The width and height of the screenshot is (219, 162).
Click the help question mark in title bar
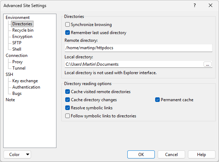195,6
